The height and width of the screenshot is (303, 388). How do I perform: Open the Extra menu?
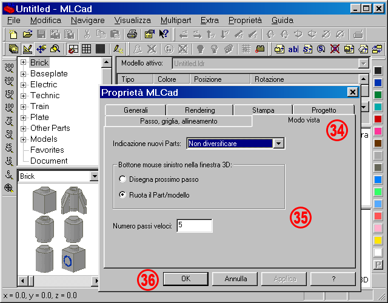tap(210, 20)
